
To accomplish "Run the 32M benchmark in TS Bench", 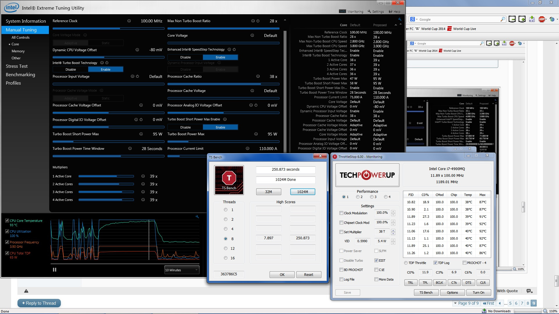I will pyautogui.click(x=268, y=192).
